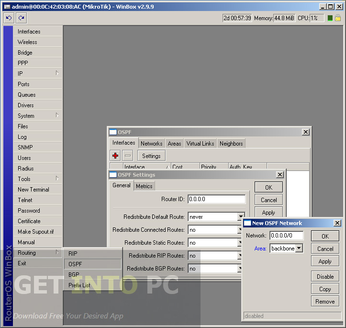Sort by the Interface column header

147,167
